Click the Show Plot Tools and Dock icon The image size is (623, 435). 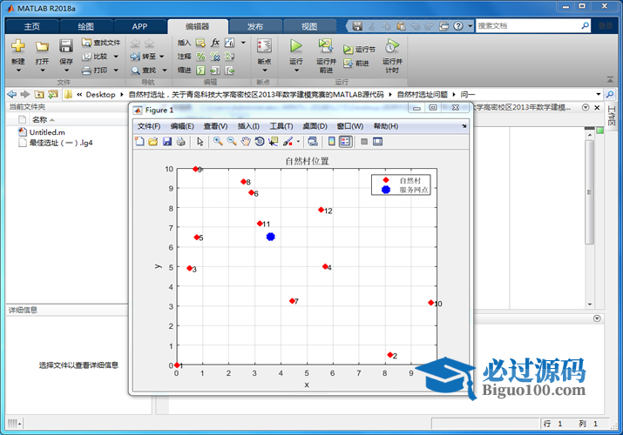[x=378, y=142]
